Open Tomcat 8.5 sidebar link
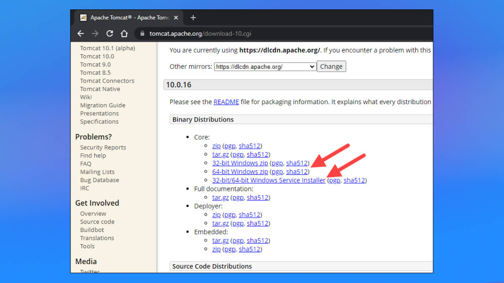The image size is (504, 283). [x=96, y=73]
